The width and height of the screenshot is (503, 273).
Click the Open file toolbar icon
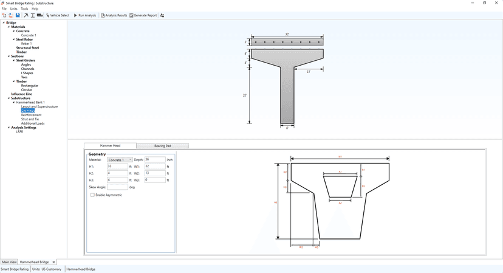[10, 15]
